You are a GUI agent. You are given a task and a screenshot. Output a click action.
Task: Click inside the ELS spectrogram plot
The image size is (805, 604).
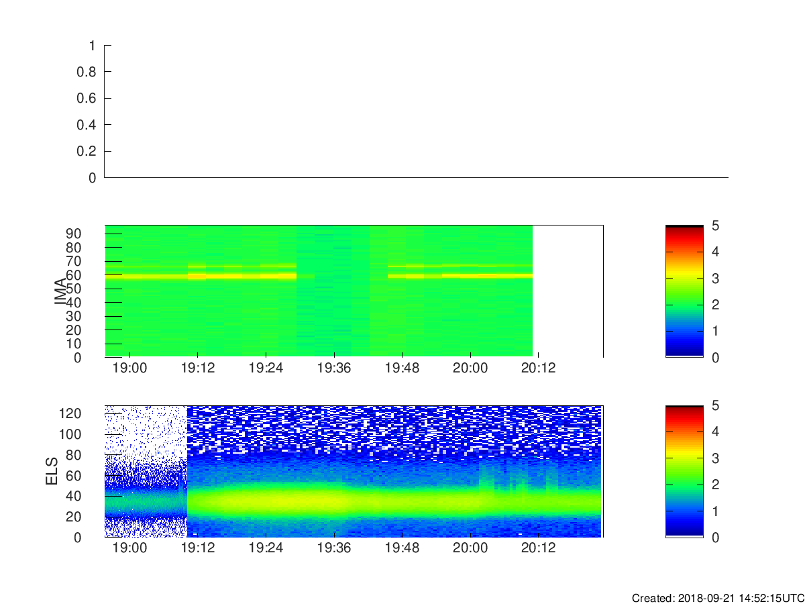tap(354, 471)
